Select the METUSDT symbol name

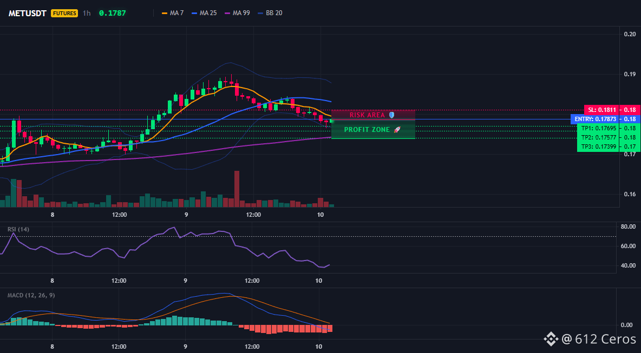(28, 13)
